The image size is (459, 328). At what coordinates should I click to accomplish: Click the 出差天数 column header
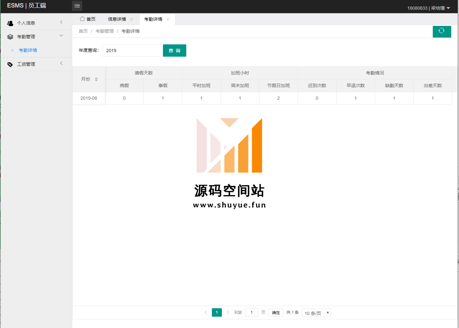click(433, 86)
